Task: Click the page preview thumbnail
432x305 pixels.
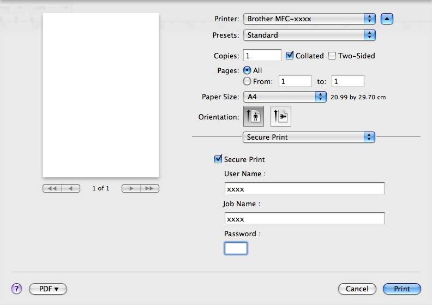Action: coord(101,95)
